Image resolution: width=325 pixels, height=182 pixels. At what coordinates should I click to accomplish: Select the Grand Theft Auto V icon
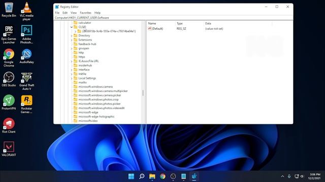26,81
